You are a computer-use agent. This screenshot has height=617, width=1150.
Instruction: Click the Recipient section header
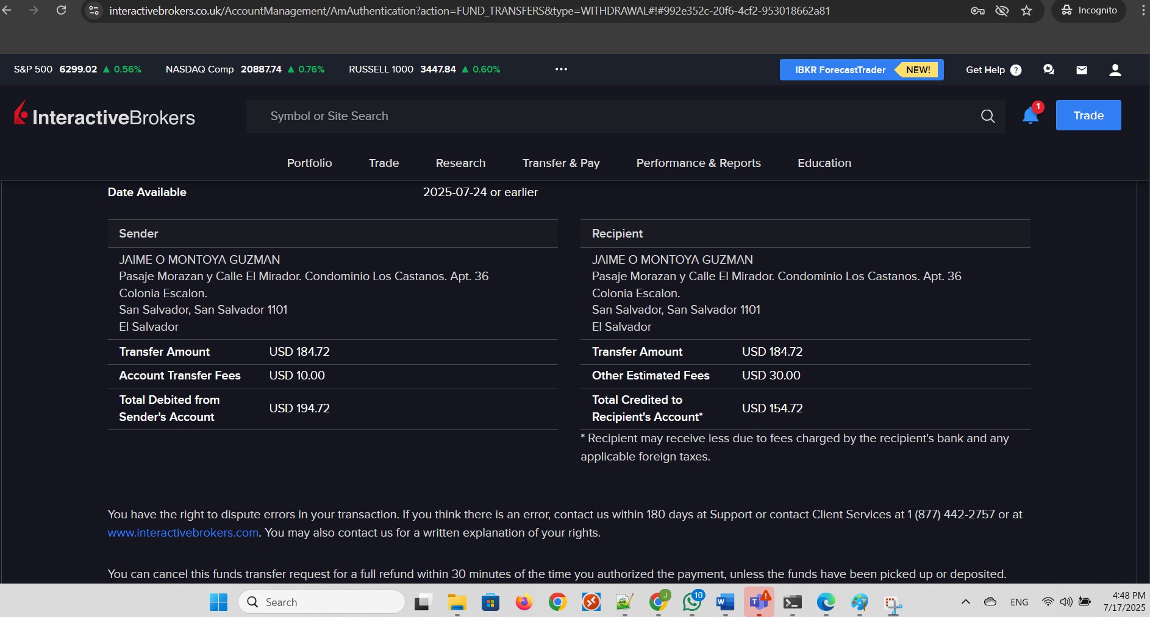[805, 234]
